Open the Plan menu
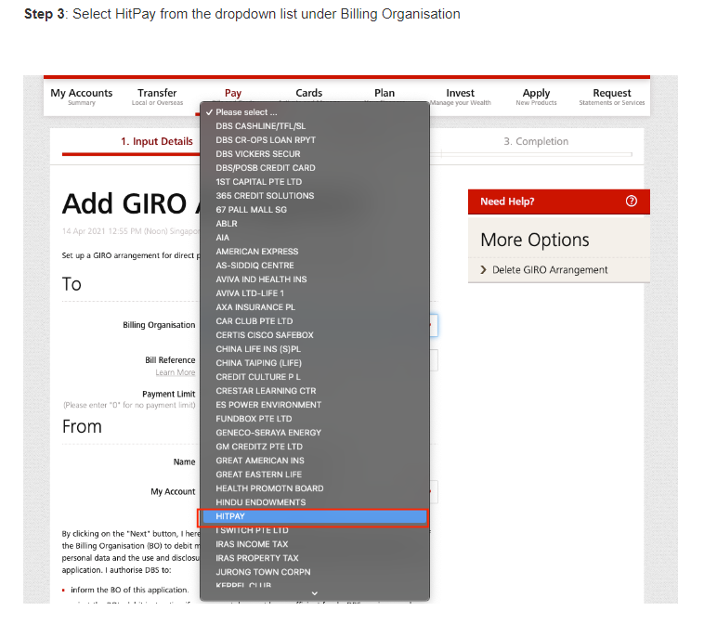 click(x=385, y=93)
